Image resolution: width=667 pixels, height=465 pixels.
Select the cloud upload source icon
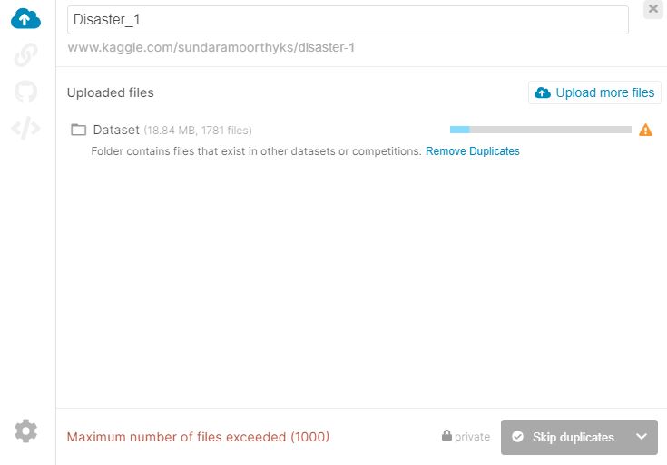click(x=25, y=19)
